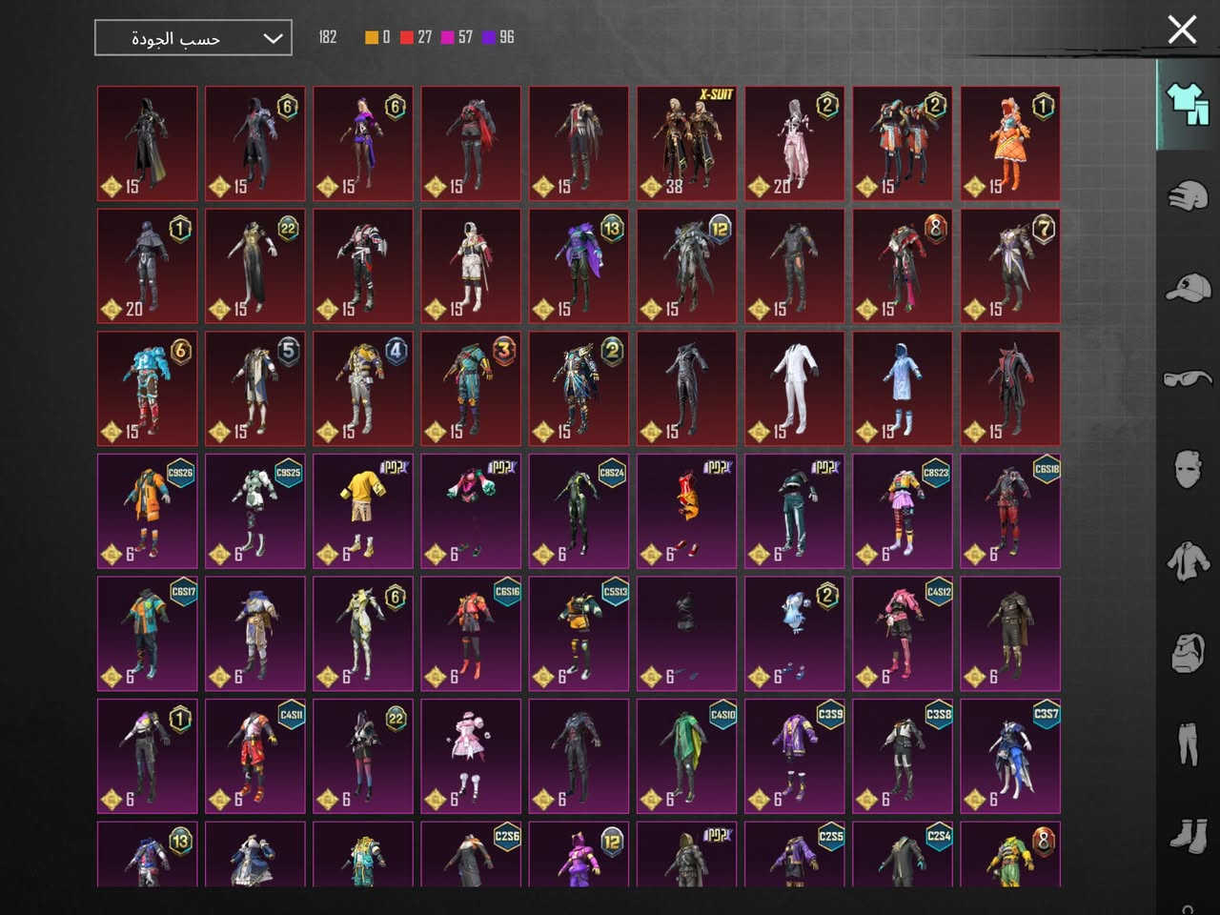Choose the C8S26 orange jacket outfit
The height and width of the screenshot is (915, 1220).
[147, 511]
